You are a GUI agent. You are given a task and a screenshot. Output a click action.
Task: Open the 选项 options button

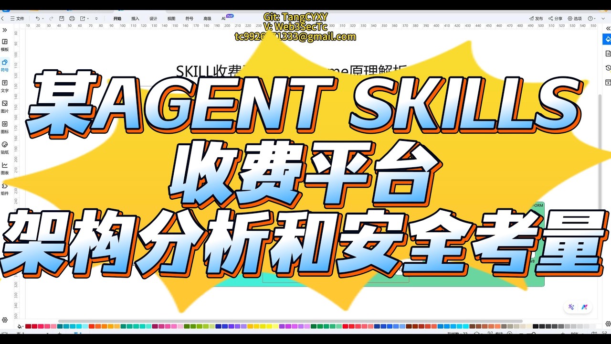pos(574,18)
